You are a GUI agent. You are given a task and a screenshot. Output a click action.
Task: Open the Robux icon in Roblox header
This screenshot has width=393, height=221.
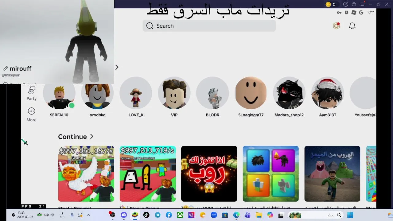coord(337,26)
